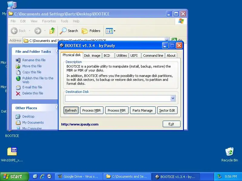Switch to the Disk image tab
Viewport: 242px width, 181px height.
point(92,56)
